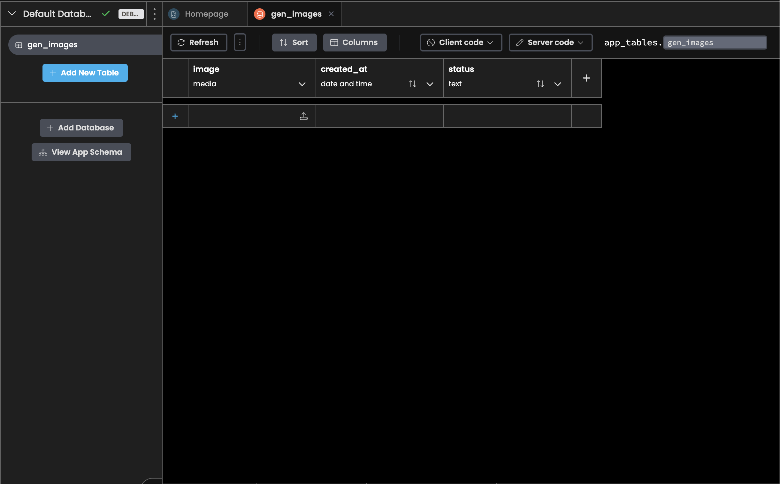Toggle sort direction on status column
Screen dimensions: 780x484
[540, 84]
